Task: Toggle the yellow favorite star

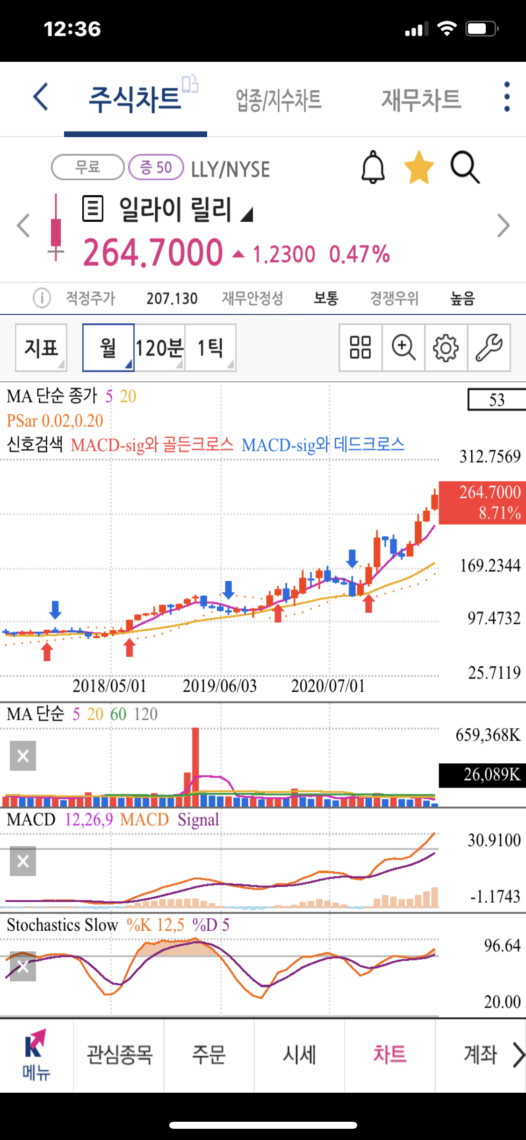Action: 418,167
